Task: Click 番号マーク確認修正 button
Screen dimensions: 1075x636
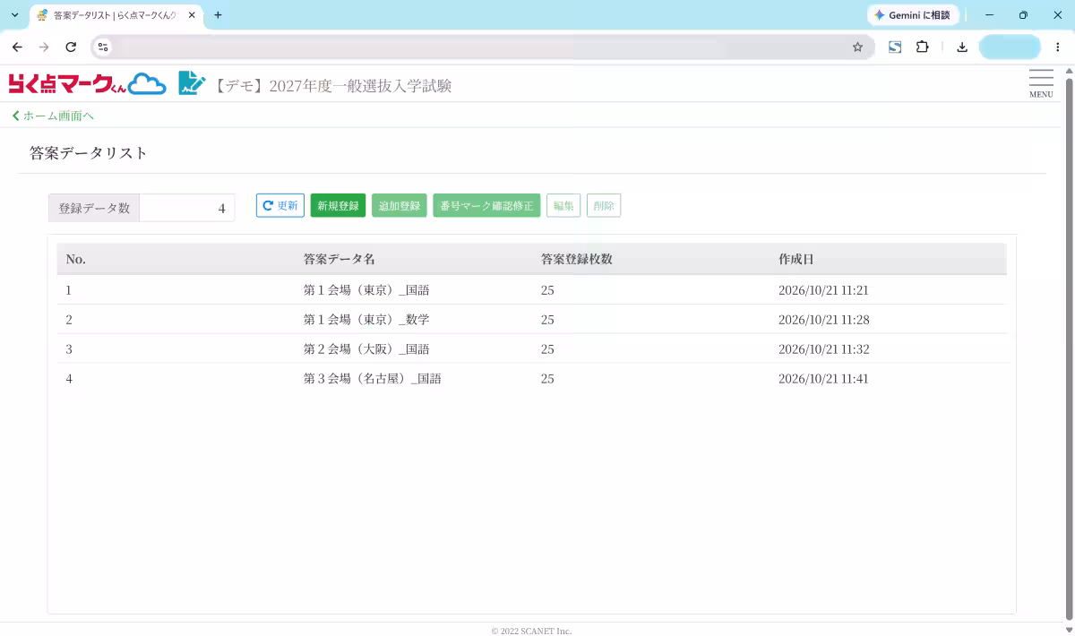Action: [x=486, y=206]
